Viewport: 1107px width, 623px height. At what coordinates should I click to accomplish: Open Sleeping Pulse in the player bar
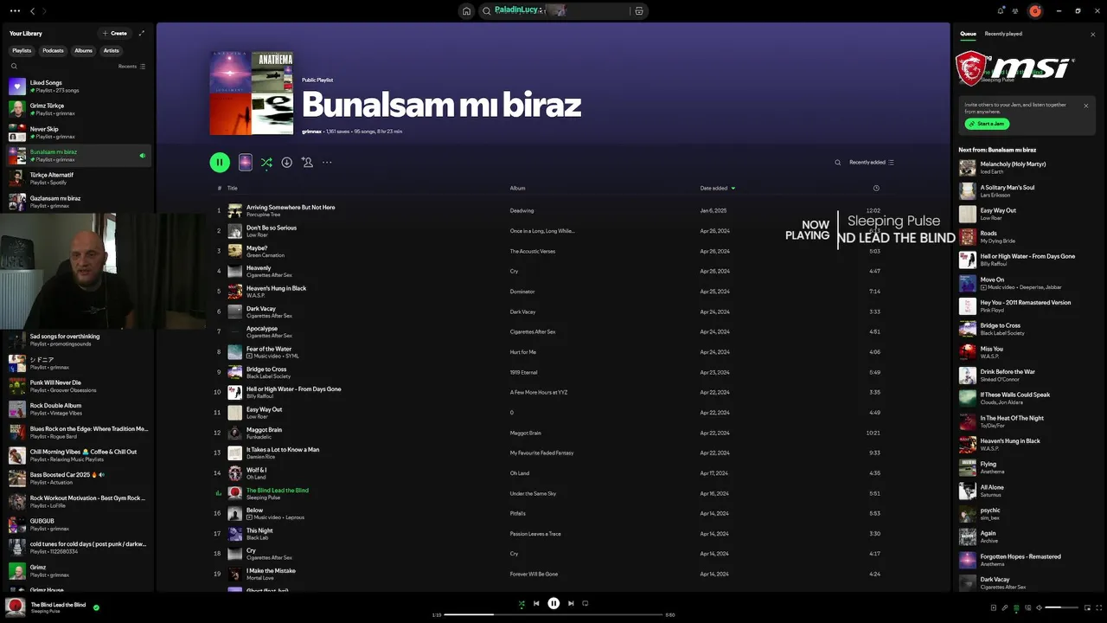pyautogui.click(x=46, y=612)
